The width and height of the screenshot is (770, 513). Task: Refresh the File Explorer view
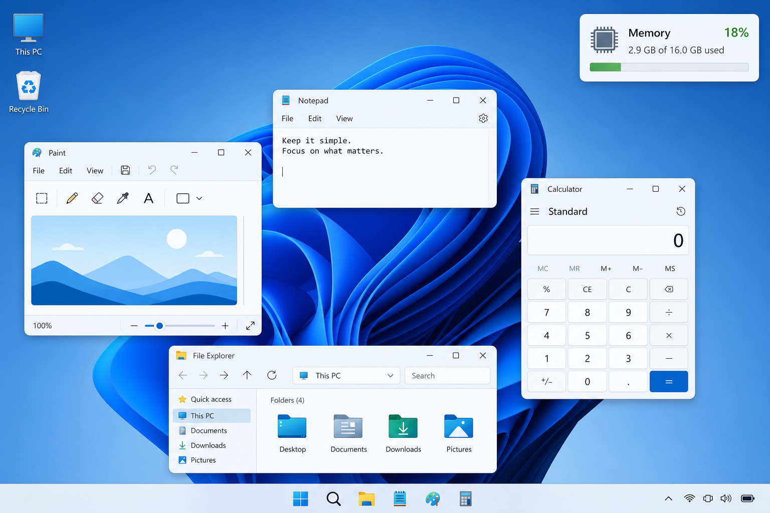coord(272,375)
